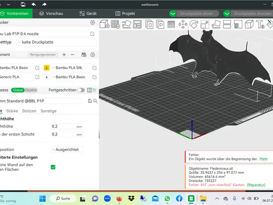273x205 pixels.
Task: Select the Text shape tool
Action: pos(260,24)
